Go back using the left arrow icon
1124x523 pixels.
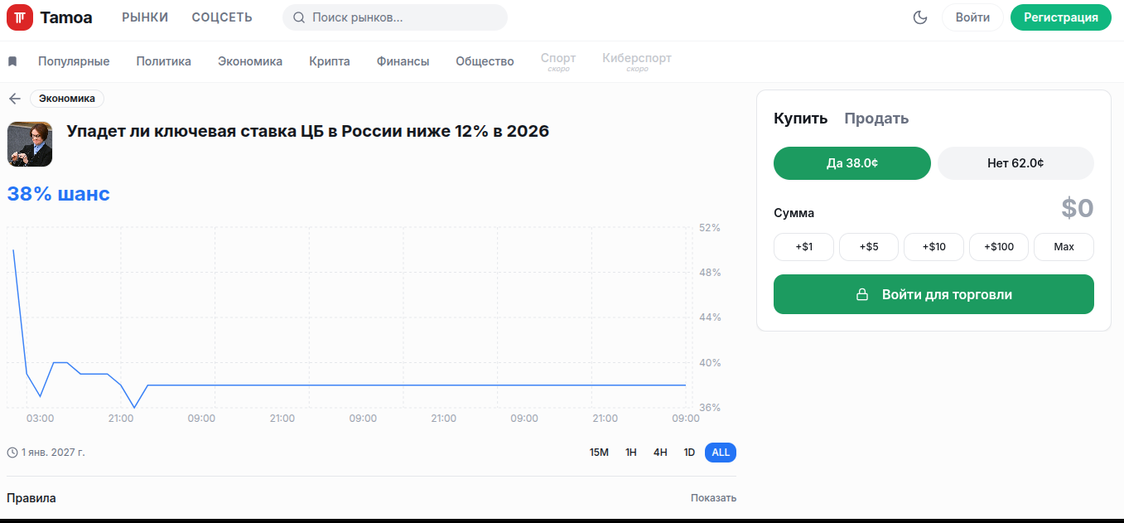[x=13, y=98]
